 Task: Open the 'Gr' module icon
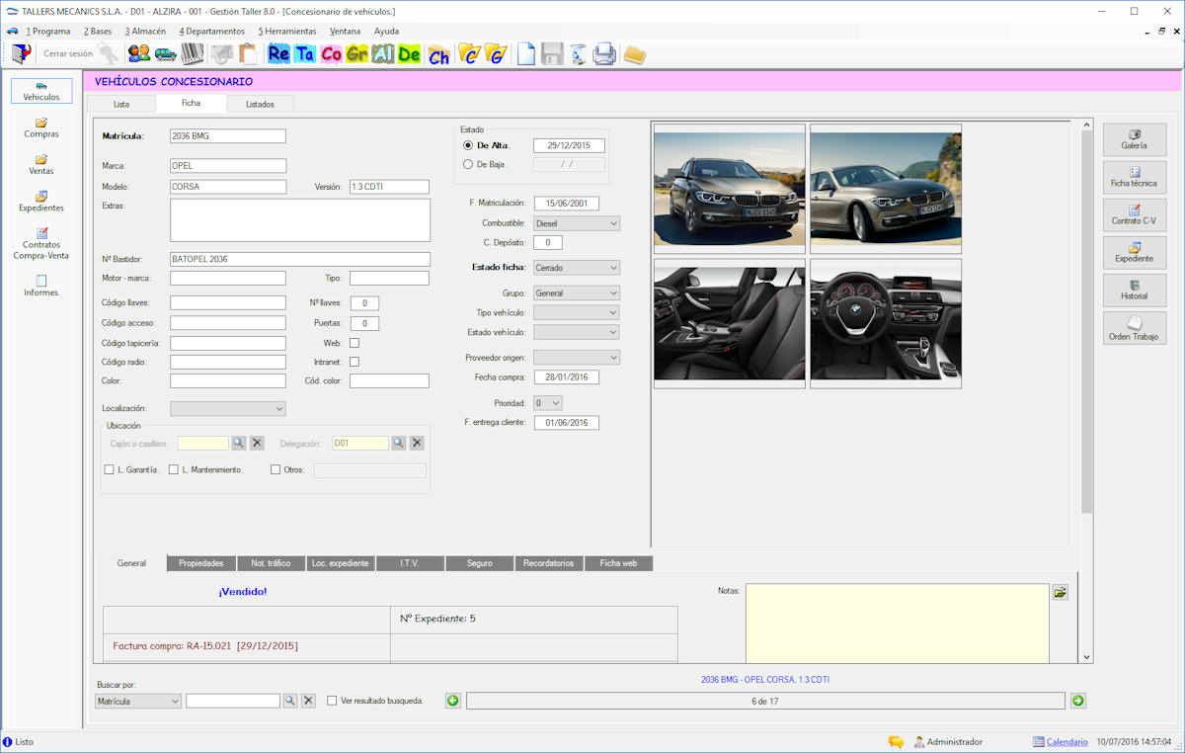click(356, 53)
